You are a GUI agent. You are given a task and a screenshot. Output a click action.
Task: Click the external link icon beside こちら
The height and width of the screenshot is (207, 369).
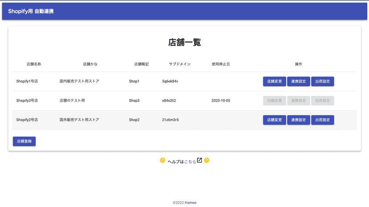199,160
